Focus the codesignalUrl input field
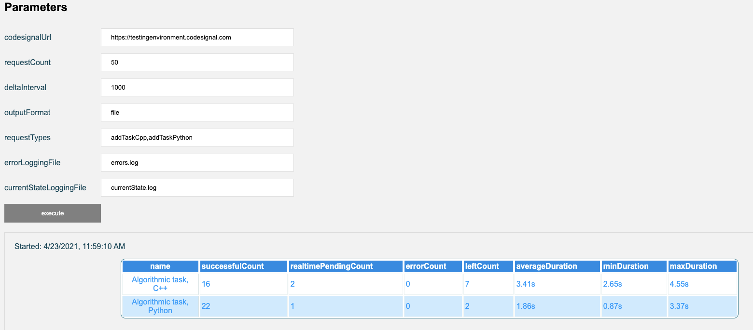 pos(197,37)
